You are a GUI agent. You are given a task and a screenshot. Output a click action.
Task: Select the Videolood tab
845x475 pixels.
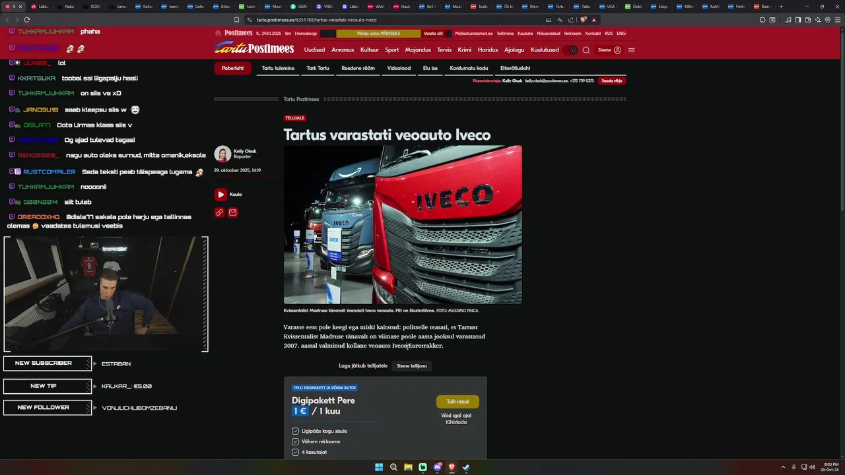(399, 68)
